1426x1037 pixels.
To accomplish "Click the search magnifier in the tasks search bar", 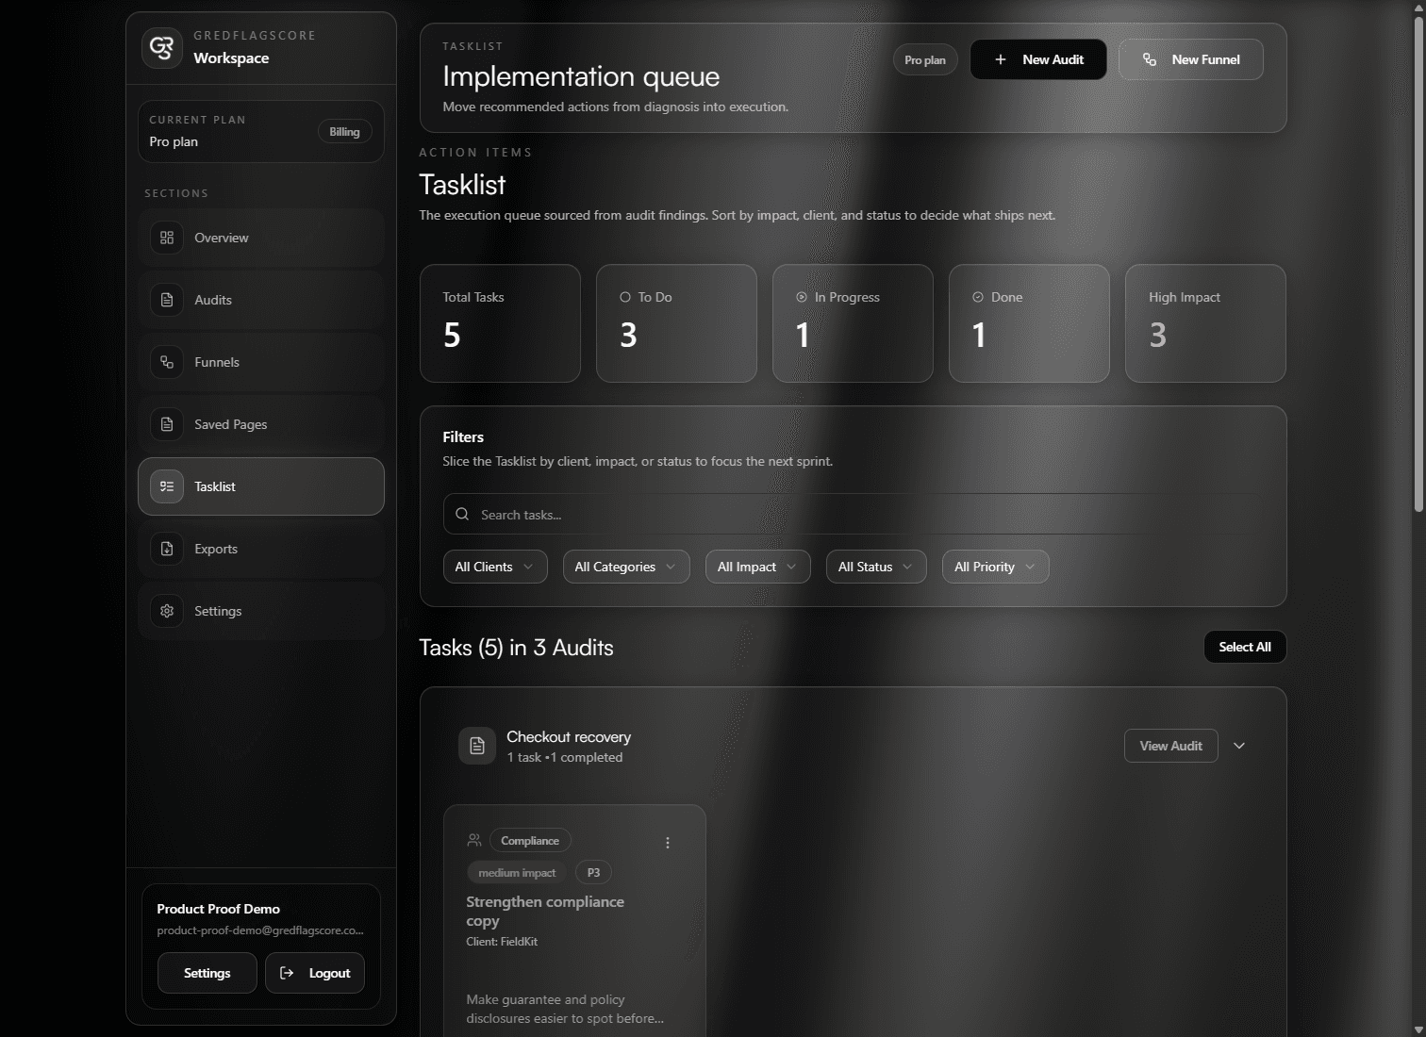I will pyautogui.click(x=461, y=514).
